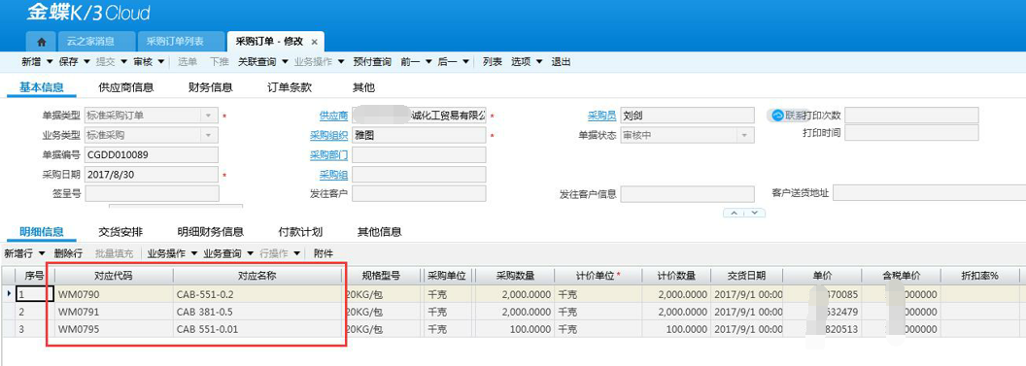
Task: Click 新增行 in detail toolbar
Action: click(x=18, y=253)
